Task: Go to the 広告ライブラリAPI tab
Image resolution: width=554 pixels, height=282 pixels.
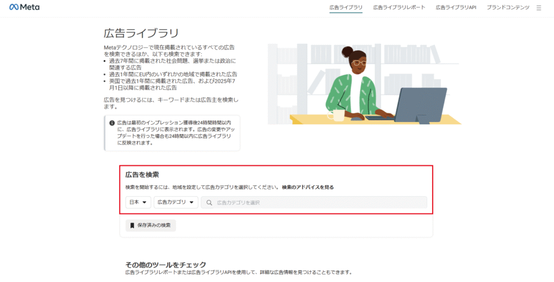Action: (x=456, y=8)
